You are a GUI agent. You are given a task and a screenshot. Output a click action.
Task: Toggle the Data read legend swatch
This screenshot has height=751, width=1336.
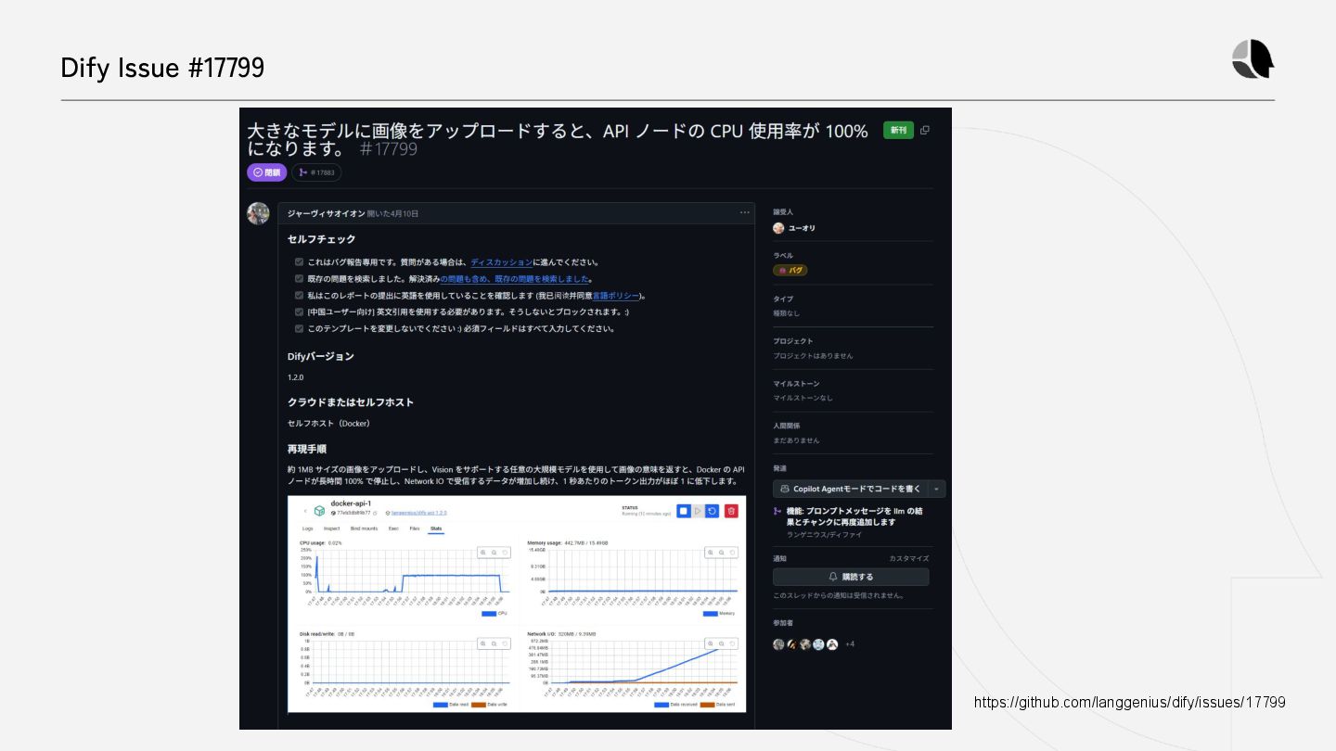click(x=441, y=705)
